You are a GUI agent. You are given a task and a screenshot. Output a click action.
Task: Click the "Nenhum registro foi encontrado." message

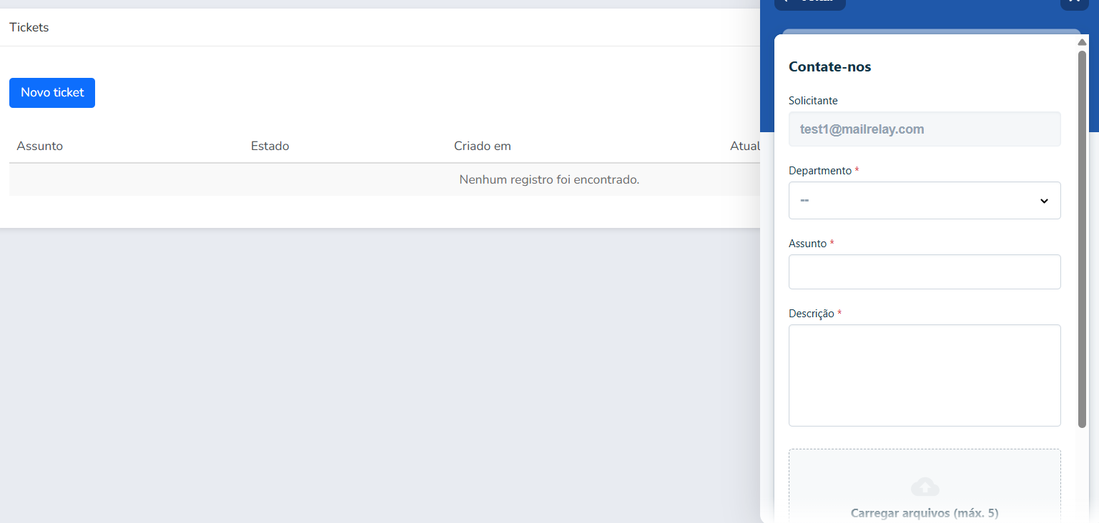pos(549,179)
